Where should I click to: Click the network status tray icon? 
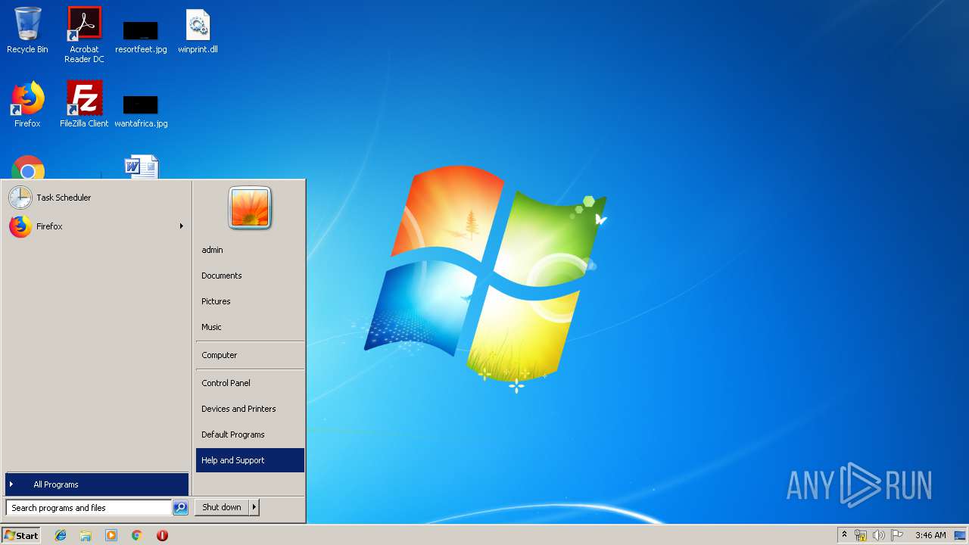[x=861, y=535]
